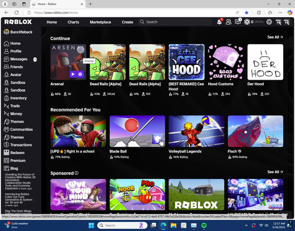Click the browser address bar URL
Image resolution: width=295 pixels, height=231 pixels.
(x=56, y=12)
